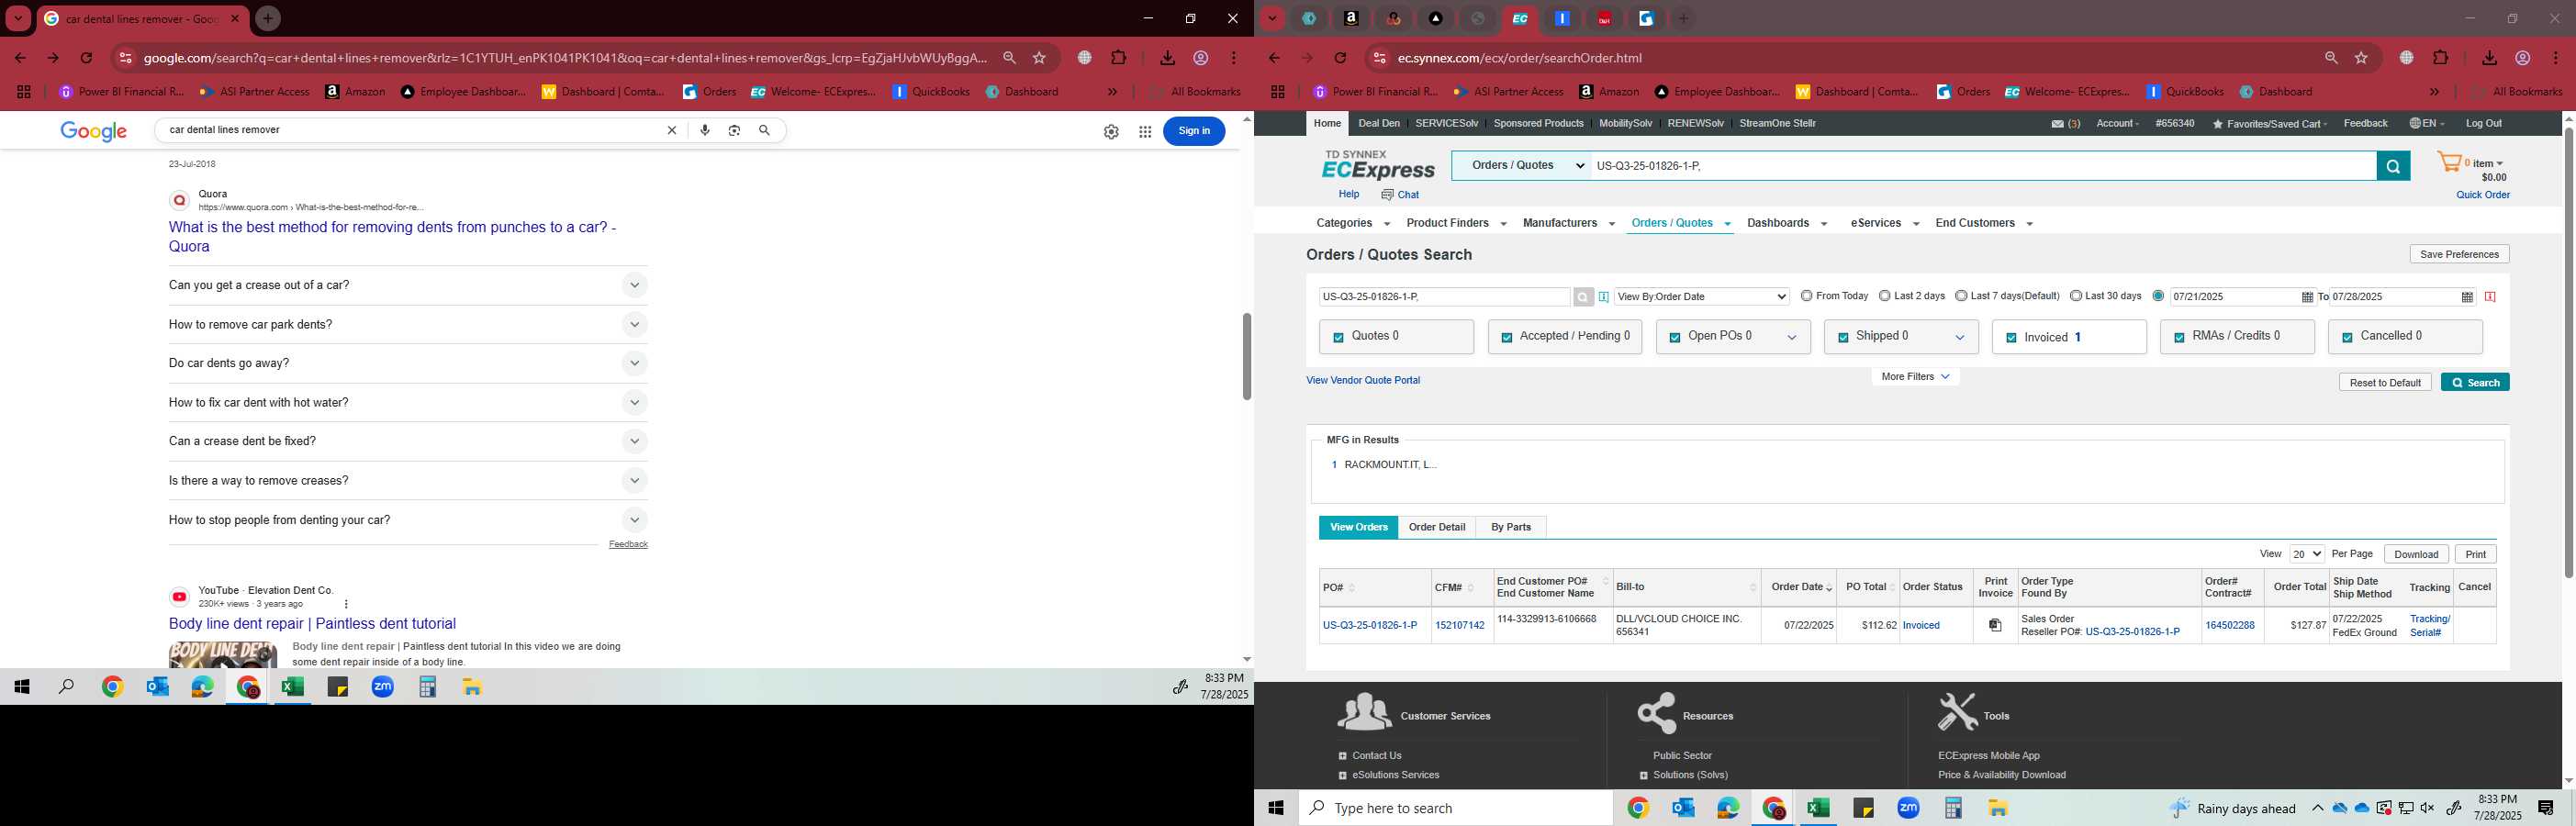The image size is (2576, 826).
Task: Click the teal search icon beside the ECExpress search bar
Action: [x=2393, y=166]
